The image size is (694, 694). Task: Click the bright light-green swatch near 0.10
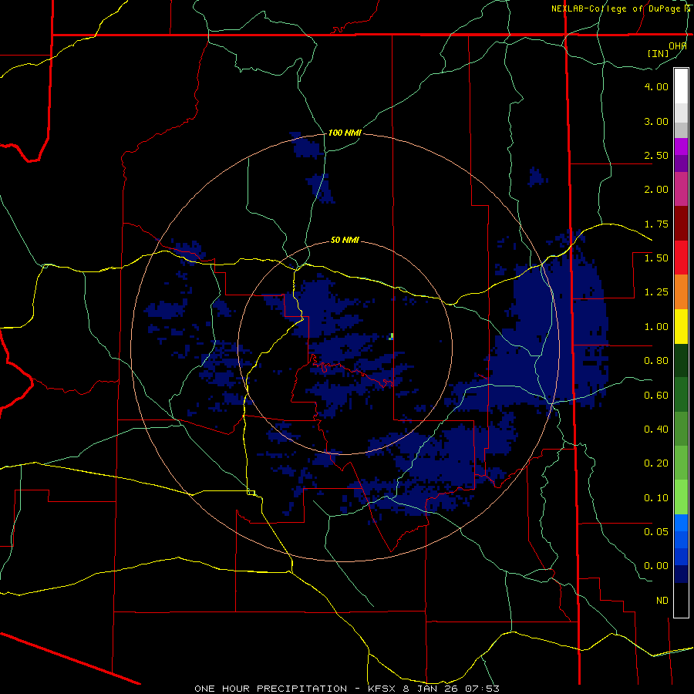681,497
